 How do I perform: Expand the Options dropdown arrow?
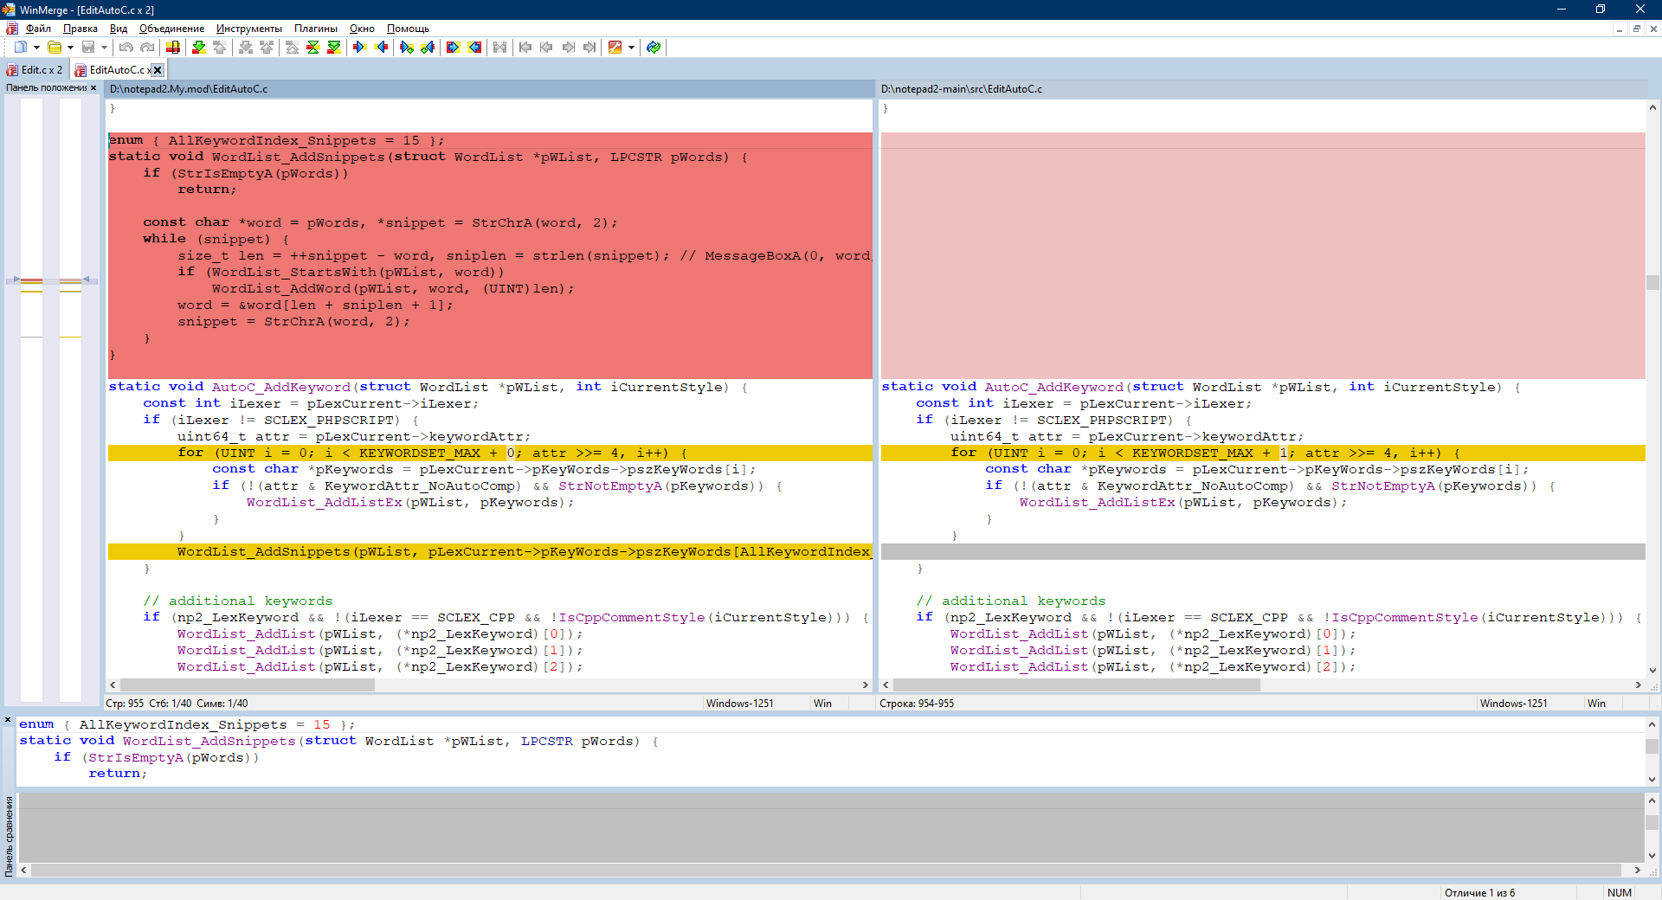(632, 48)
